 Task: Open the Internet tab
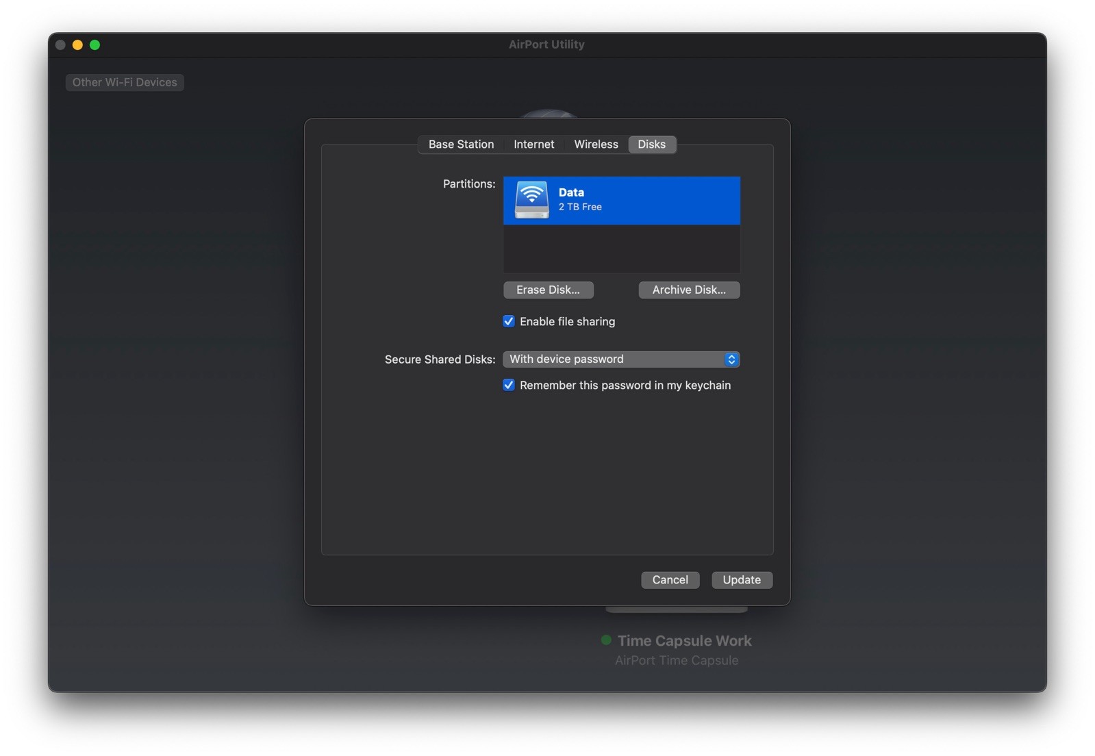[x=534, y=144]
